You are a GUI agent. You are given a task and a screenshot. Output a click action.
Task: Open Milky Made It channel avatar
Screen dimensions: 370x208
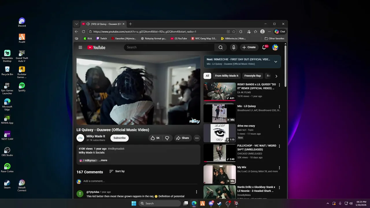click(x=80, y=138)
